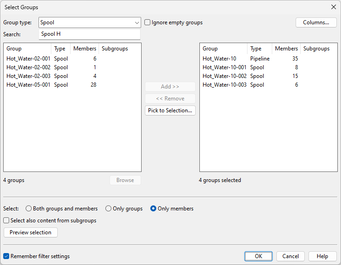Click into the Search field

pos(89,34)
